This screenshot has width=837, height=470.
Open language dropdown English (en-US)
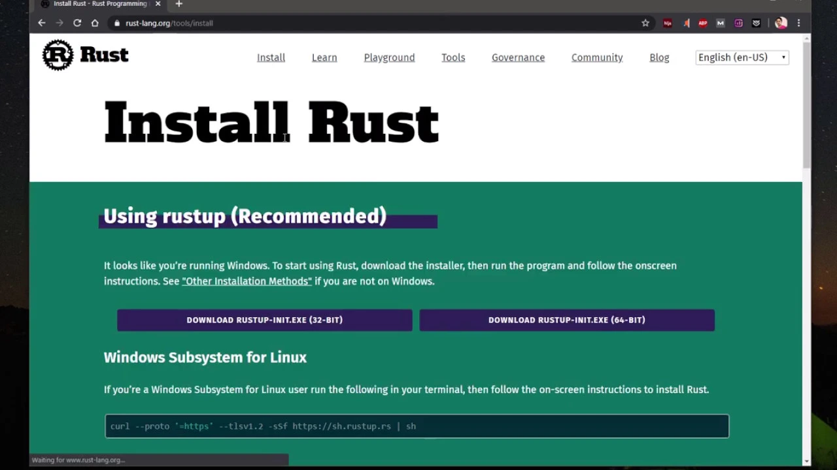(x=742, y=57)
